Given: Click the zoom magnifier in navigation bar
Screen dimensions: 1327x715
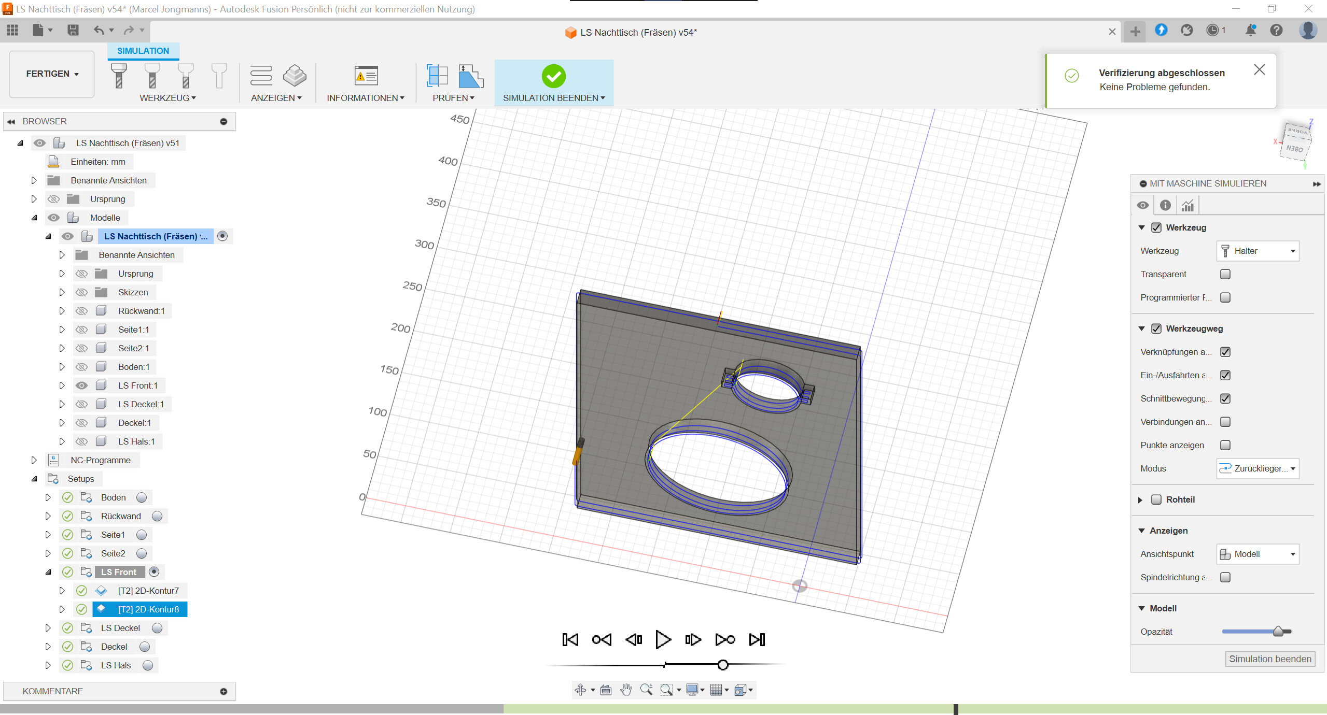Looking at the screenshot, I should (x=646, y=690).
